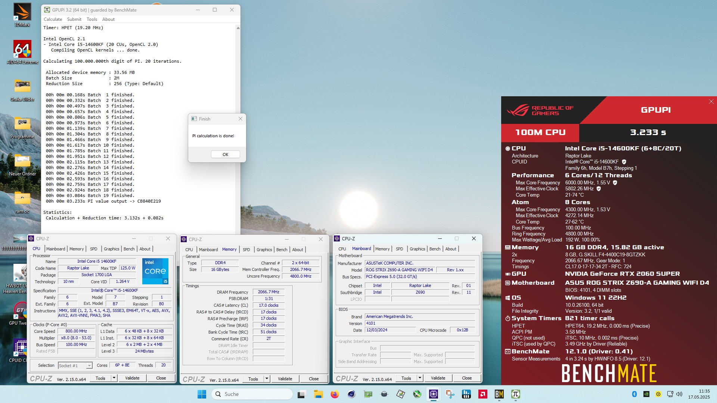Click the taskbar Suche search box
717x403 pixels.
click(252, 394)
